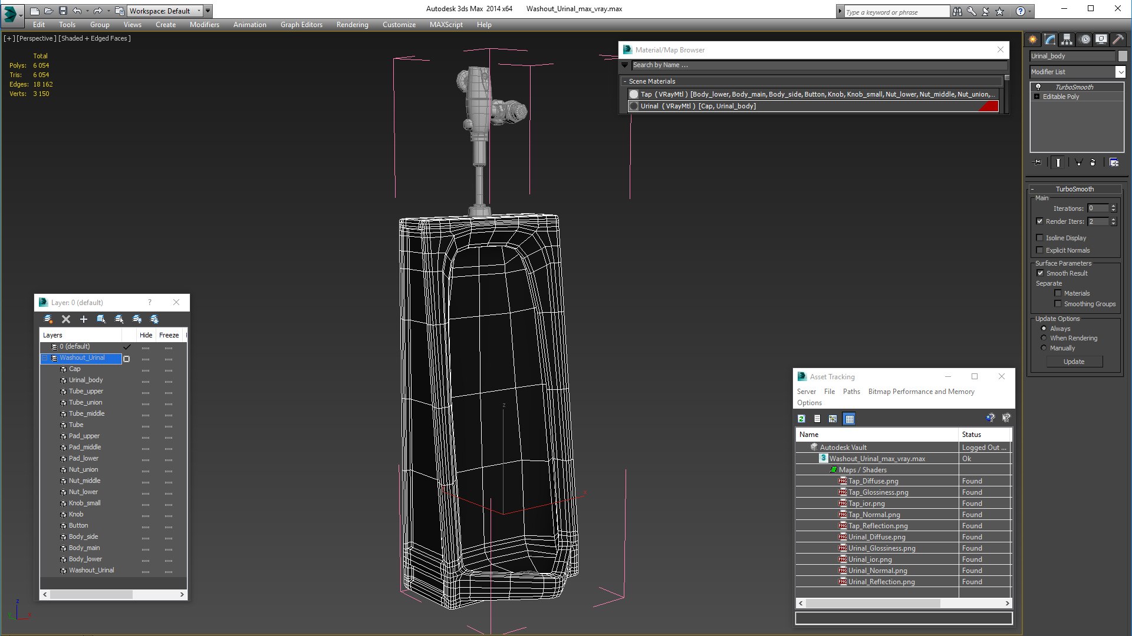Click the Redo arrow icon
1132x636 pixels.
click(x=98, y=11)
